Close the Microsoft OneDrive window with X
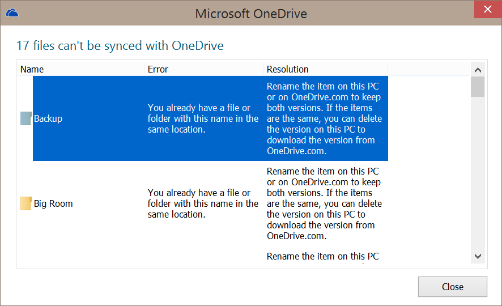 pyautogui.click(x=488, y=9)
